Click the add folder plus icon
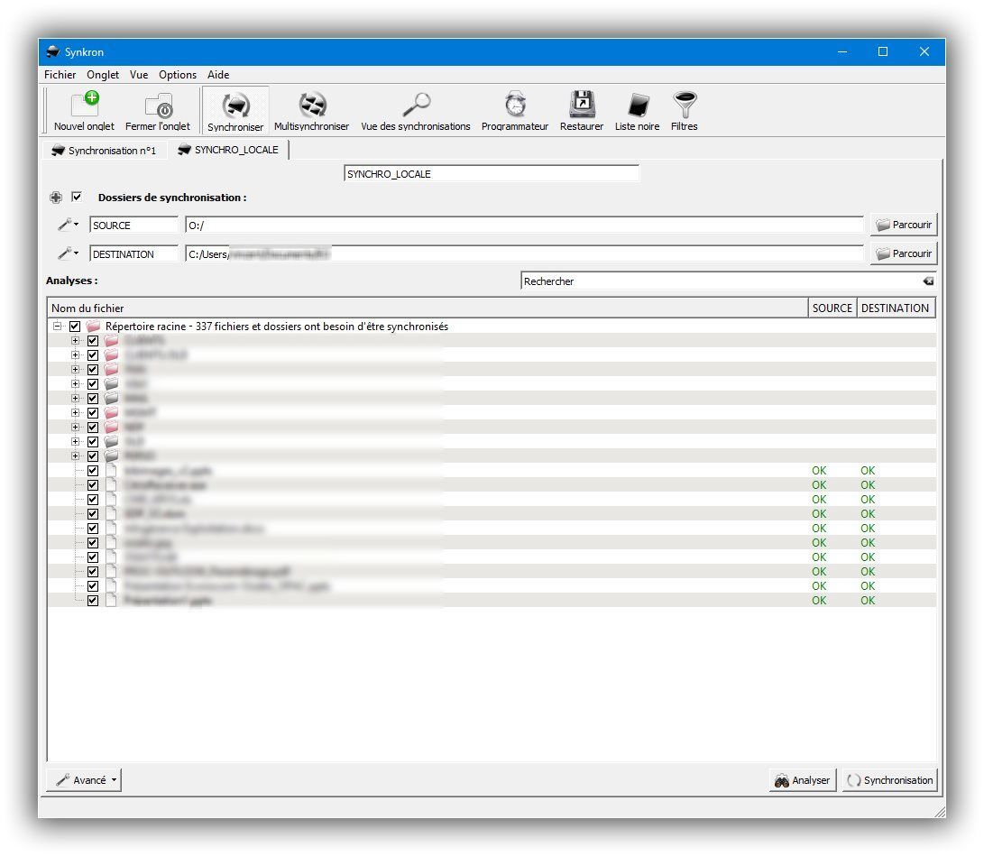This screenshot has height=856, width=984. tap(56, 198)
